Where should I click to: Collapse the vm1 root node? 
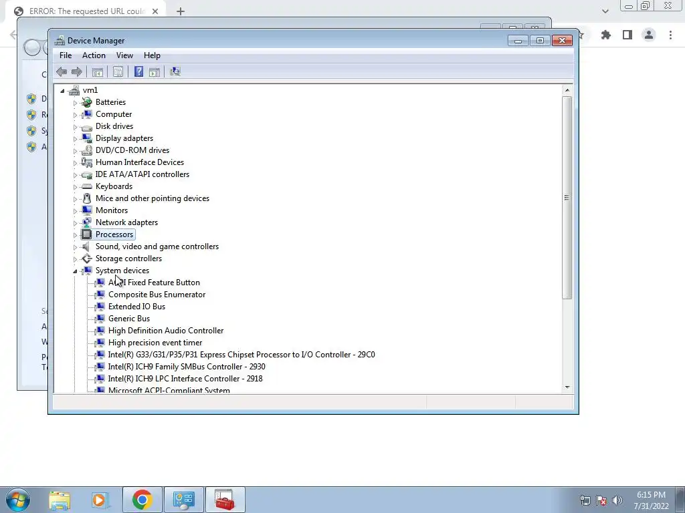tap(62, 91)
